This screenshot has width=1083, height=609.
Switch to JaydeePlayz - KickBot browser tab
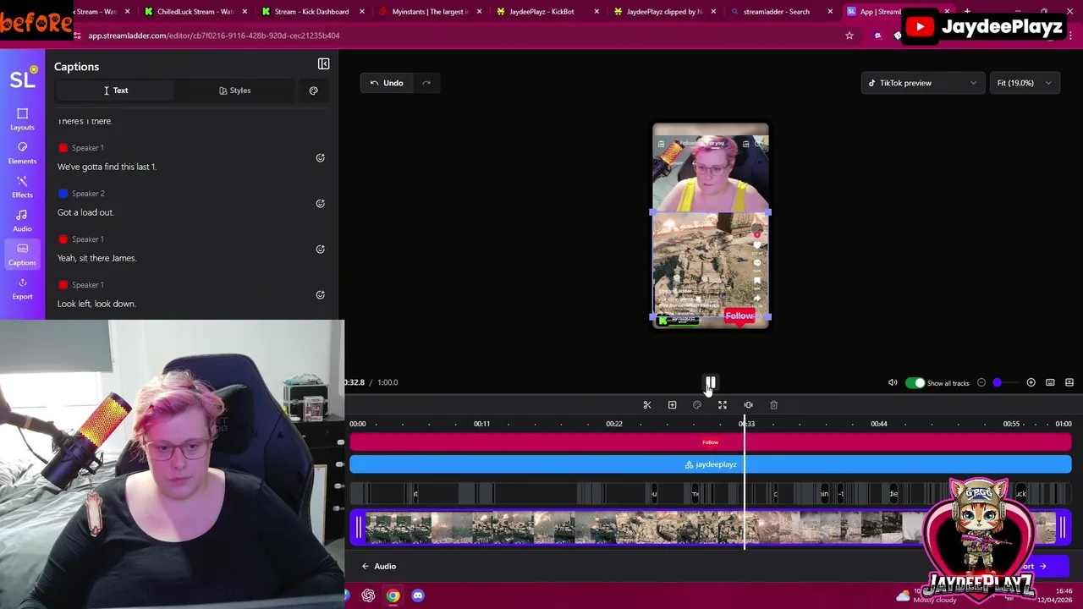[x=547, y=12]
